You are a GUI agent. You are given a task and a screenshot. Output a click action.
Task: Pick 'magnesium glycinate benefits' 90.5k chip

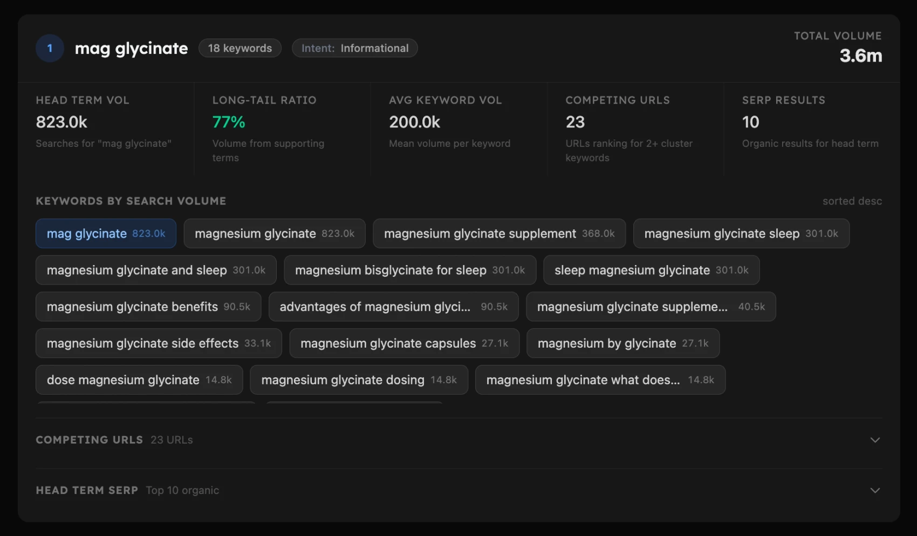(x=148, y=307)
